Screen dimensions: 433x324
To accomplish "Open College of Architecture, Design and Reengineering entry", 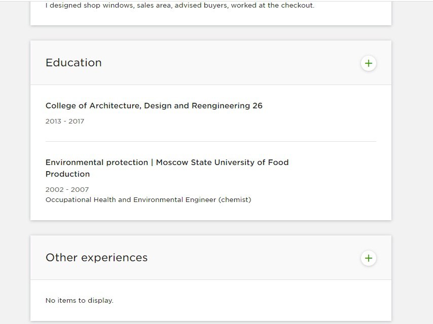I will pyautogui.click(x=154, y=106).
